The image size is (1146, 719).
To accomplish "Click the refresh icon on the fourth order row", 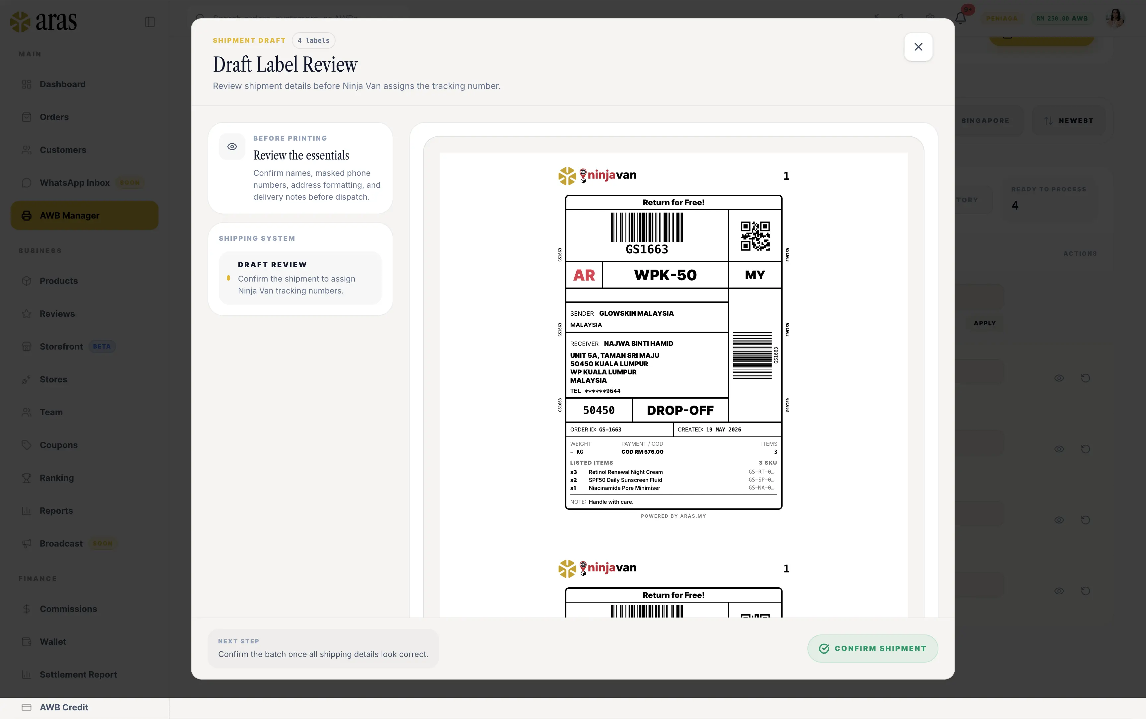I will point(1086,591).
